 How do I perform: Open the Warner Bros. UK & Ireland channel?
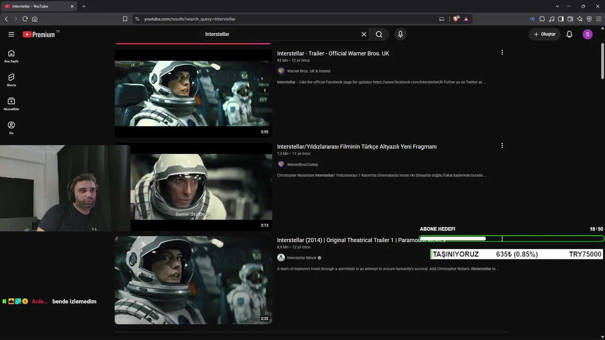[x=309, y=71]
